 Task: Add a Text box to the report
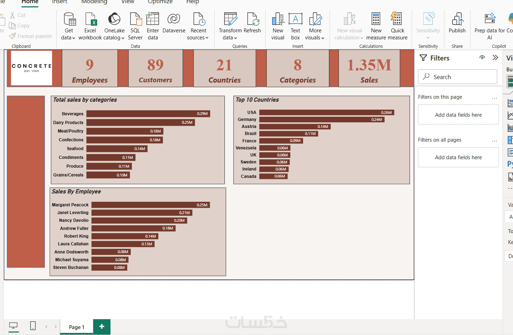click(x=296, y=26)
